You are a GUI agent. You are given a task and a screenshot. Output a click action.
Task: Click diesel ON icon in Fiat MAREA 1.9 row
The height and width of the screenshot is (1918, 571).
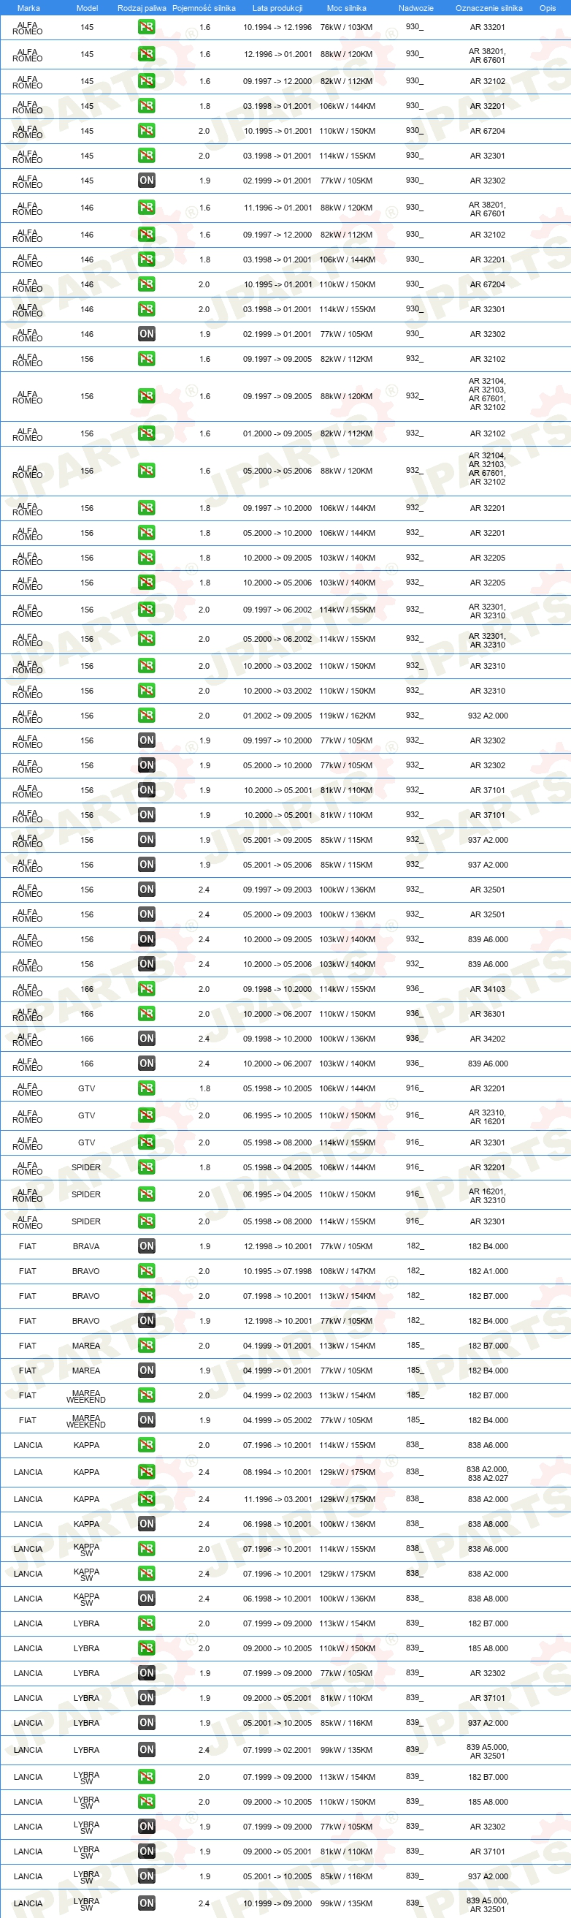pos(147,1370)
